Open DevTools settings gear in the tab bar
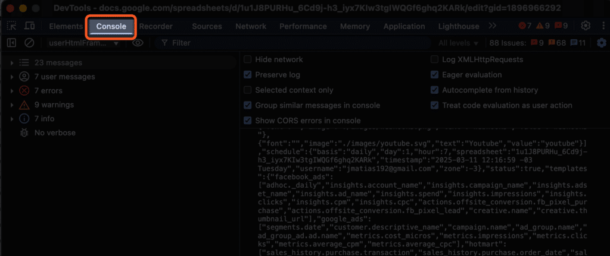This screenshot has height=256, width=610. 586,26
